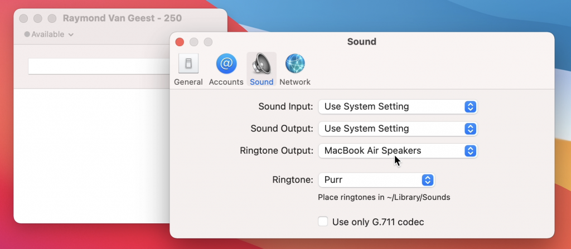Close the Raymond Van Geest window
Screen dimensions: 571x249
tap(24, 18)
